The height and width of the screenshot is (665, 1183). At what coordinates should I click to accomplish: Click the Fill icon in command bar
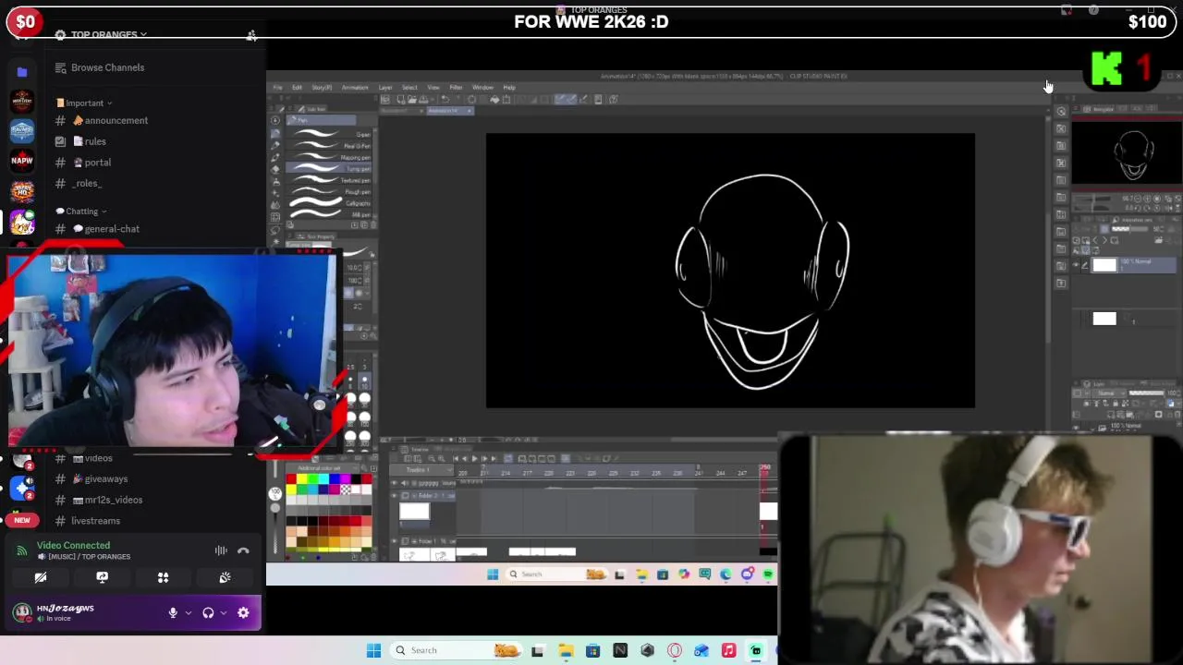click(x=494, y=100)
